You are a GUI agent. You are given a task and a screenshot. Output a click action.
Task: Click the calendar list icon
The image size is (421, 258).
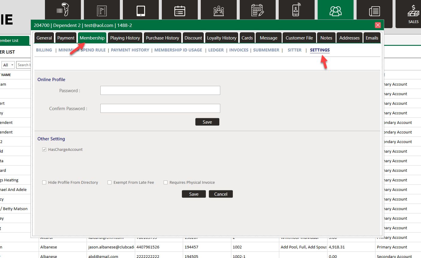click(180, 11)
